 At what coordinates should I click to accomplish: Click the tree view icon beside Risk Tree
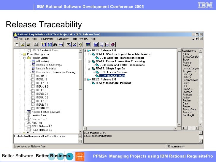(x=29, y=123)
